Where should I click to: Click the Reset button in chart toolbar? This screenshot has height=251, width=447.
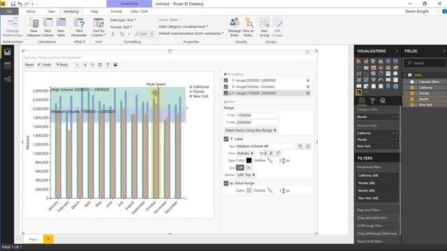[29, 65]
